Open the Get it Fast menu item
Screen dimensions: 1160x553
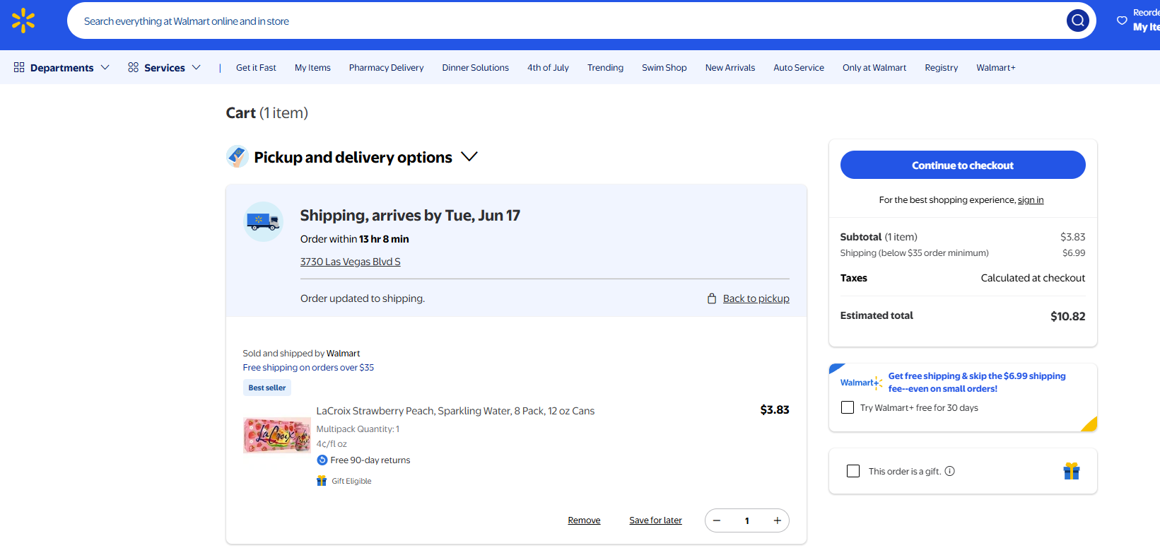(x=256, y=68)
